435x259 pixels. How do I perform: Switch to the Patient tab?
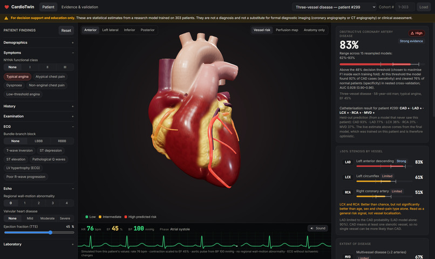(48, 7)
